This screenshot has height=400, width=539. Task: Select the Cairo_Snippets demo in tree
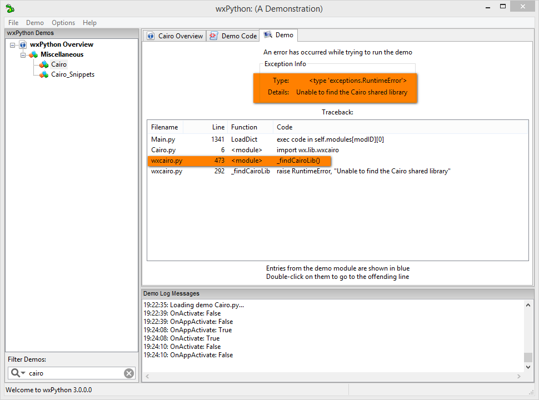coord(73,74)
